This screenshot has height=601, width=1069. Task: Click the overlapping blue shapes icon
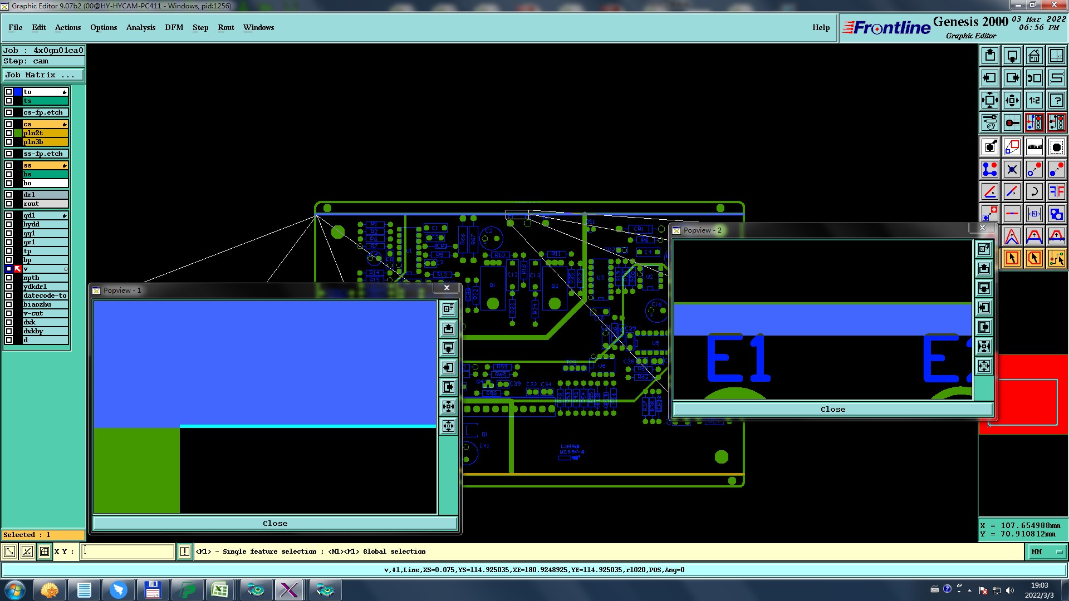pos(1057,214)
